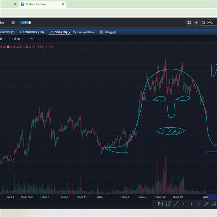Open the grid measure tool in drawing toolbar
The image size is (217, 217).
coord(168,204)
